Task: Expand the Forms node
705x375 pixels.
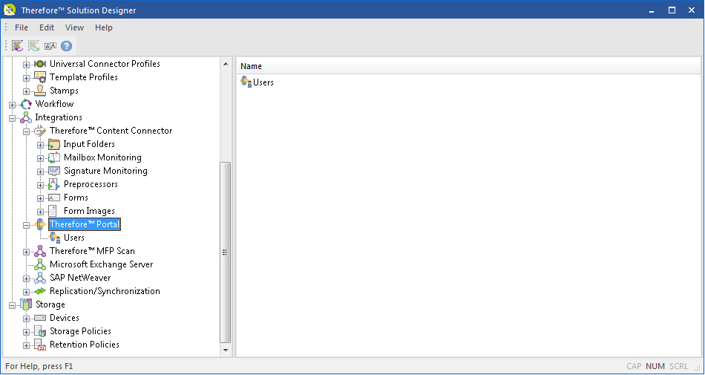Action: (x=40, y=198)
